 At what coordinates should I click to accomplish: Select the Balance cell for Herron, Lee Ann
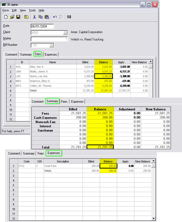[103, 76]
